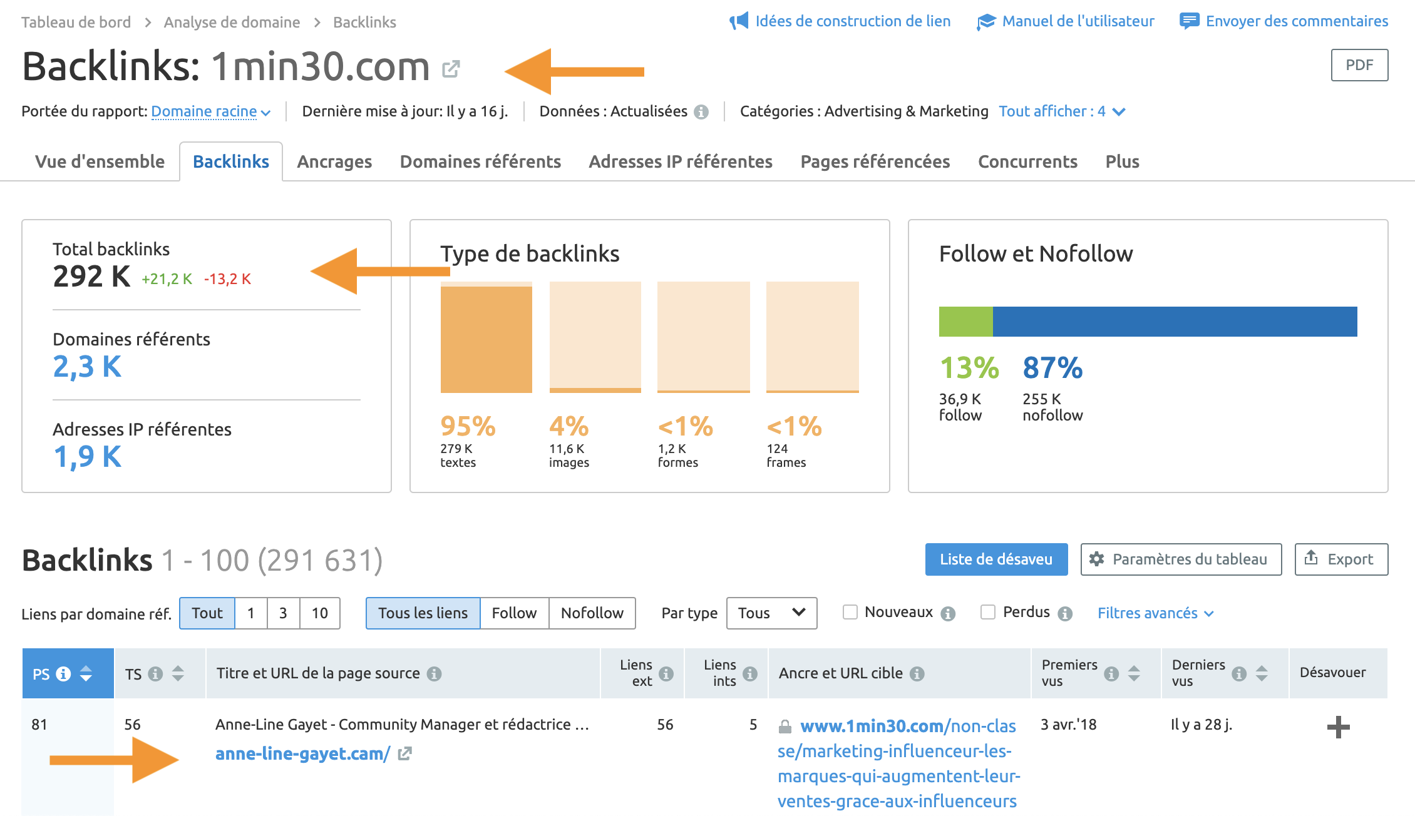Click info icon beside TS column
Viewport: 1415px width, 816px height.
[155, 674]
